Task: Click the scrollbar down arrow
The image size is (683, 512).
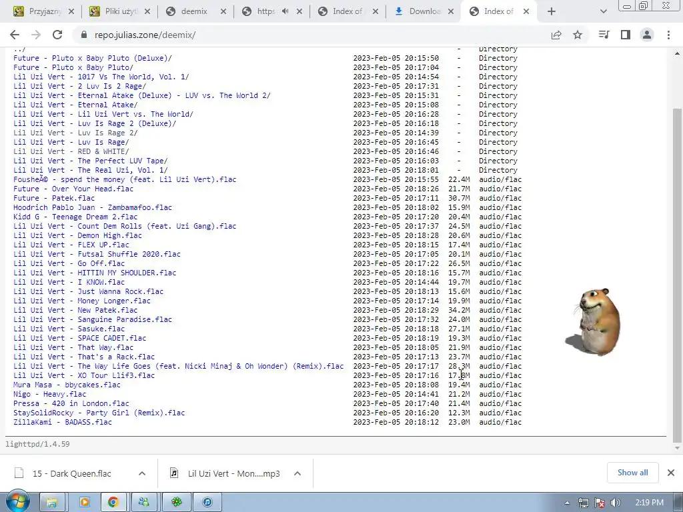Action: [677, 447]
